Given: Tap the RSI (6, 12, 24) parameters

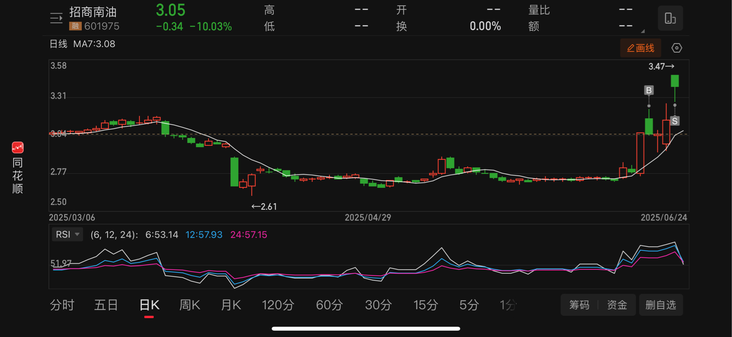Looking at the screenshot, I should click(x=114, y=235).
